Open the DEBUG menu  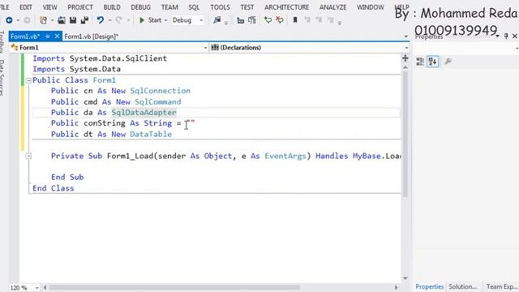point(140,7)
